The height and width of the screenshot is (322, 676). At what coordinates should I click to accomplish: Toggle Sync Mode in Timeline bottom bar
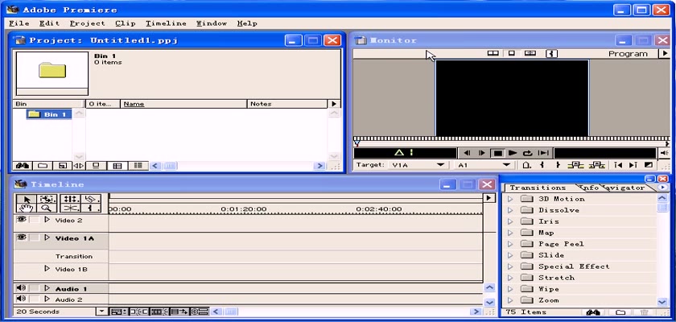(200, 312)
